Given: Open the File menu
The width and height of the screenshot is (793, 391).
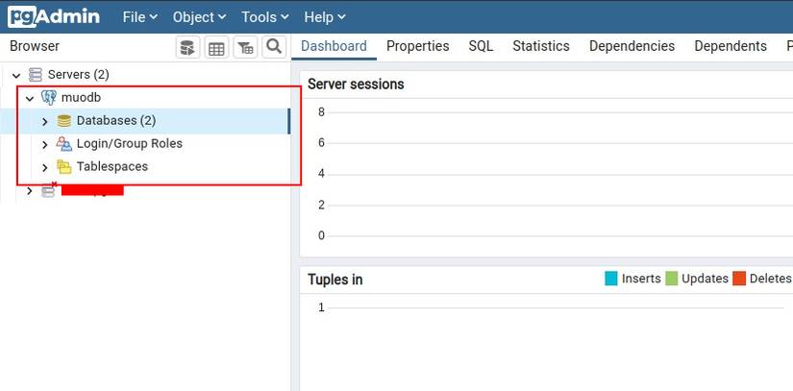Looking at the screenshot, I should [x=138, y=17].
